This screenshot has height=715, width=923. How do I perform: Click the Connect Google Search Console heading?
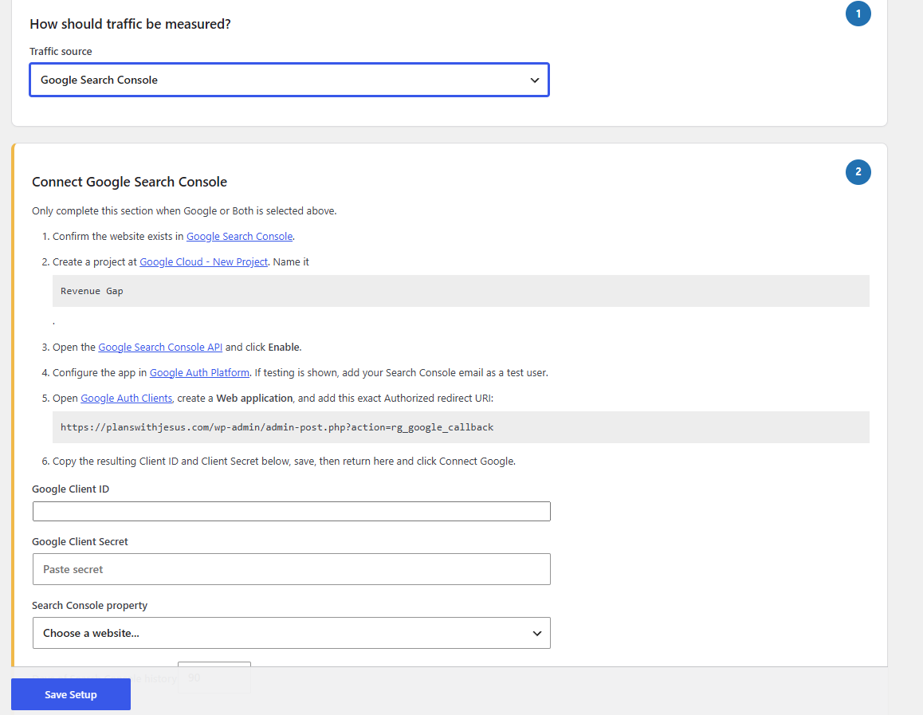[x=129, y=182]
